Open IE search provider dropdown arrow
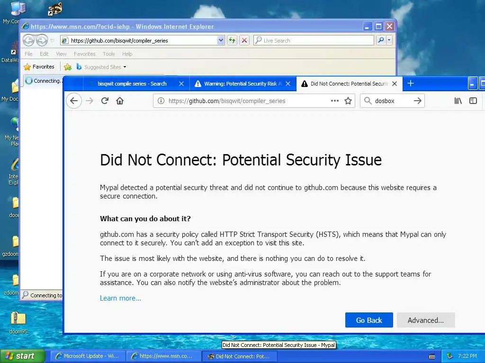This screenshot has height=363, width=485. coord(389,40)
